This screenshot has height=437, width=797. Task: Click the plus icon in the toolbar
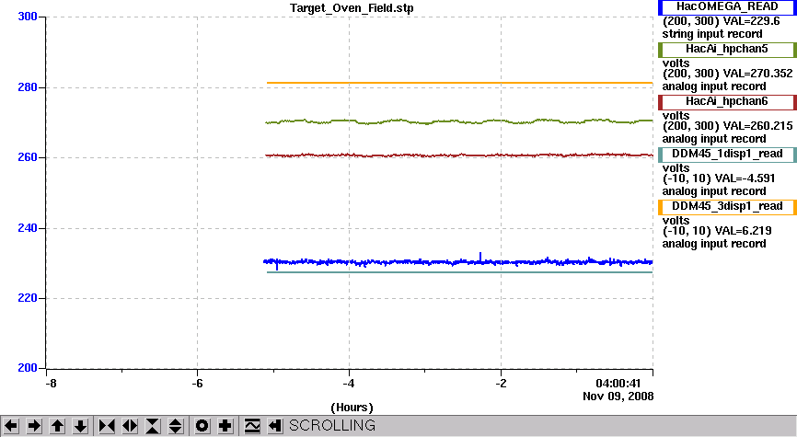pos(225,426)
